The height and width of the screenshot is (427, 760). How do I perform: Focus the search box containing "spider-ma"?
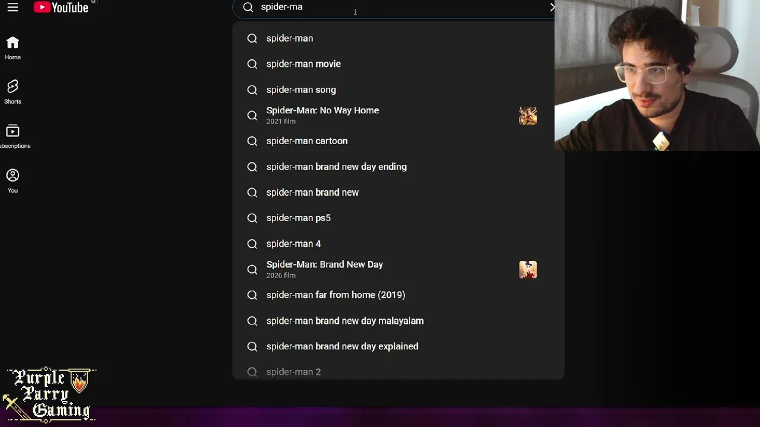[394, 7]
